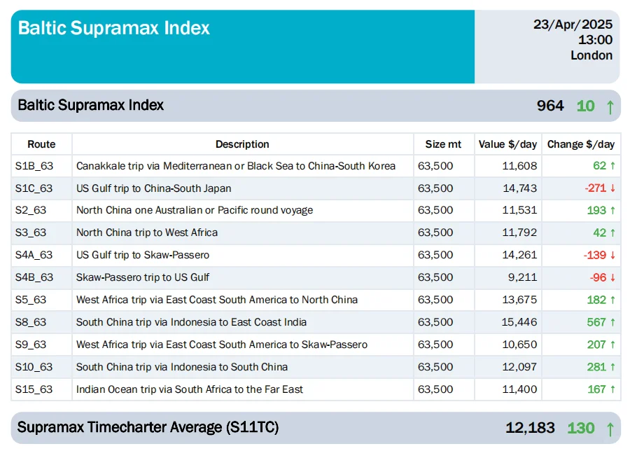Click change value '62' in S1B_63 row
The height and width of the screenshot is (451, 630).
(x=599, y=166)
